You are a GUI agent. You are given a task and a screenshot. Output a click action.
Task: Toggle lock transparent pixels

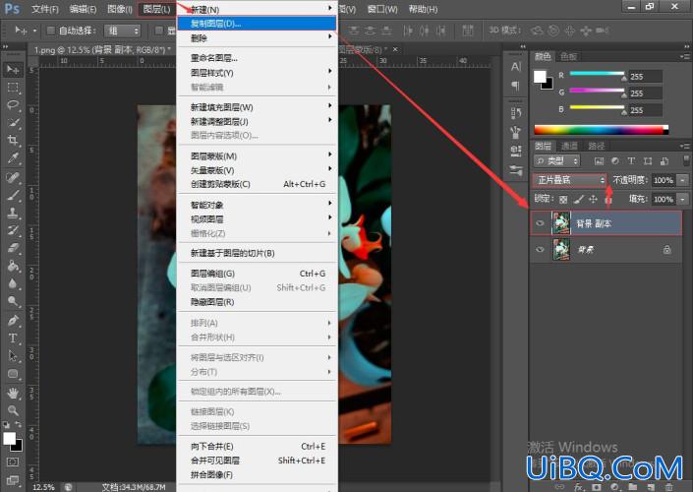click(563, 200)
